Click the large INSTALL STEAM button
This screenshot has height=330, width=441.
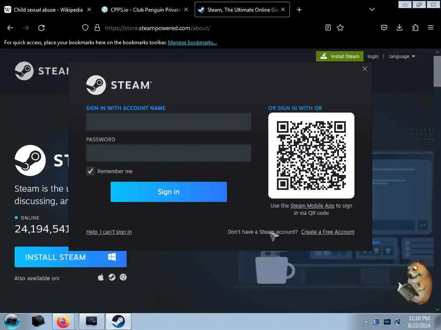coord(71,257)
